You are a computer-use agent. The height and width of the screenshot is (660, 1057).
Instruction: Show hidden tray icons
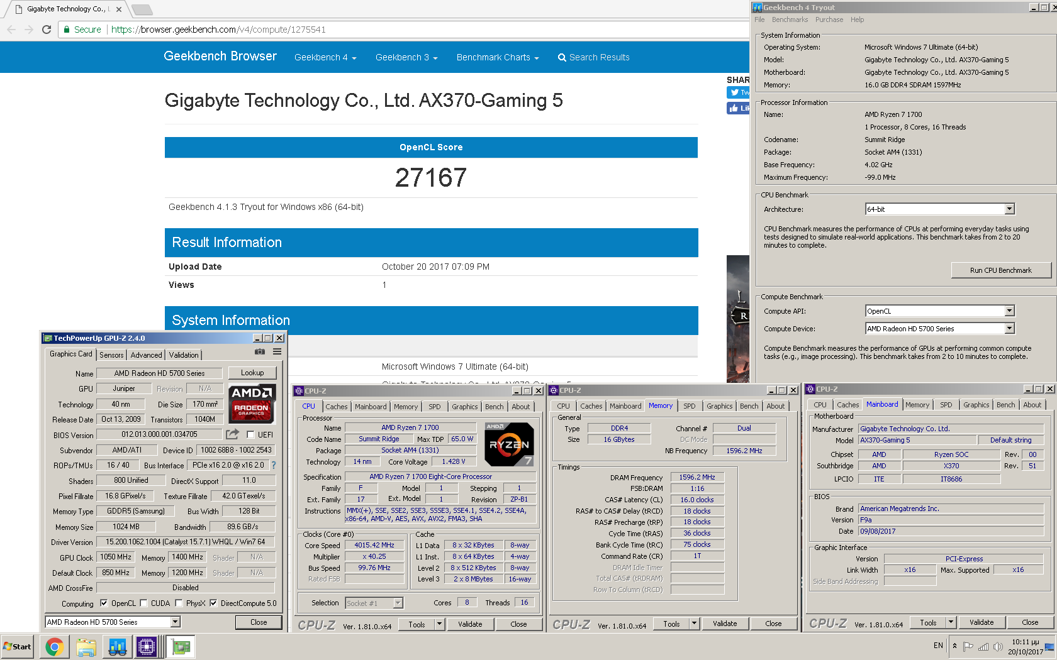click(x=955, y=646)
